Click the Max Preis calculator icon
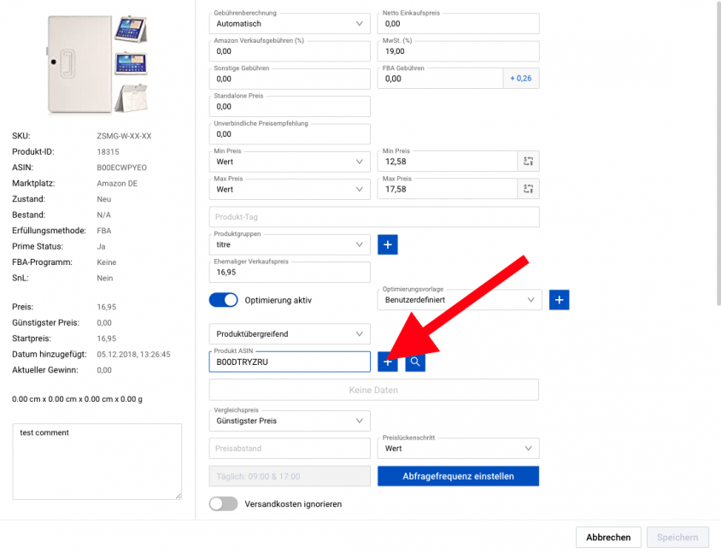721x553 pixels. pyautogui.click(x=528, y=189)
